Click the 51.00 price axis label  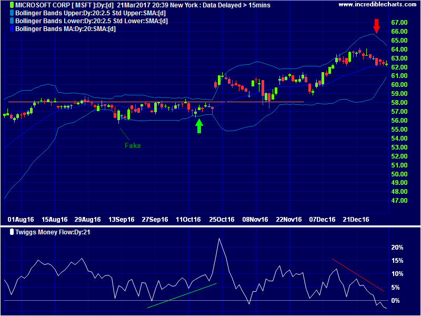pos(399,165)
